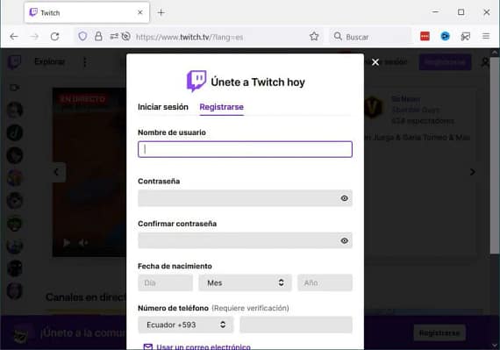This screenshot has height=350, width=500.
Task: Play the featured stream video
Action: [67, 243]
